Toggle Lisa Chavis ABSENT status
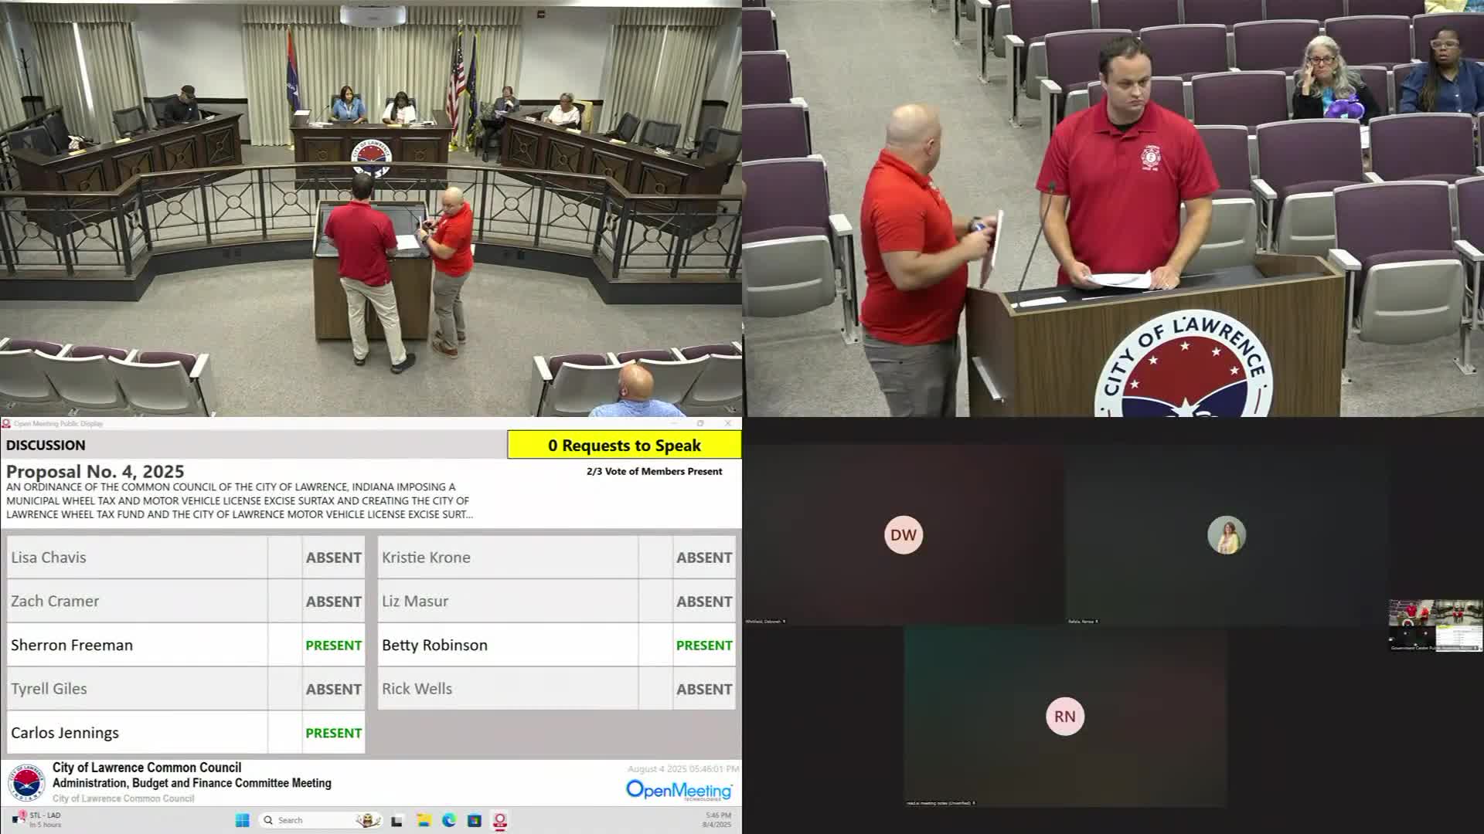This screenshot has height=834, width=1484. click(333, 558)
